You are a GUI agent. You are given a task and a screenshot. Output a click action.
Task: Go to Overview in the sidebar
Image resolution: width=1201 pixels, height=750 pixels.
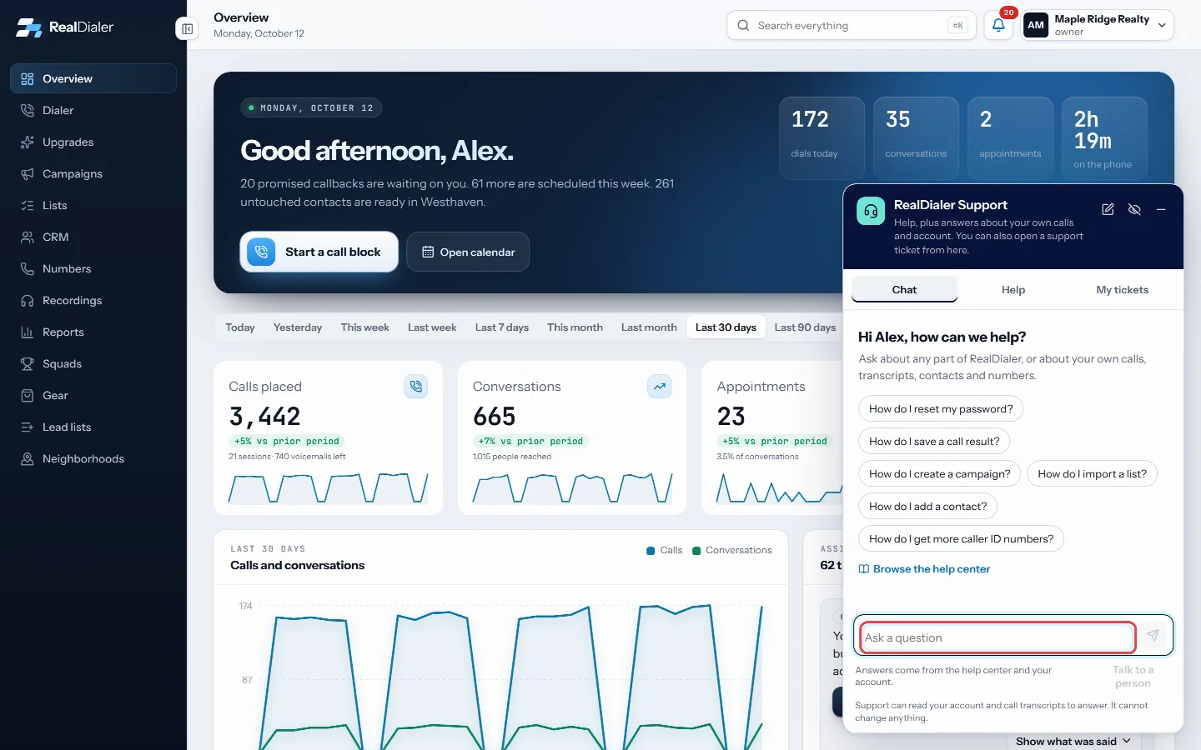tap(93, 79)
